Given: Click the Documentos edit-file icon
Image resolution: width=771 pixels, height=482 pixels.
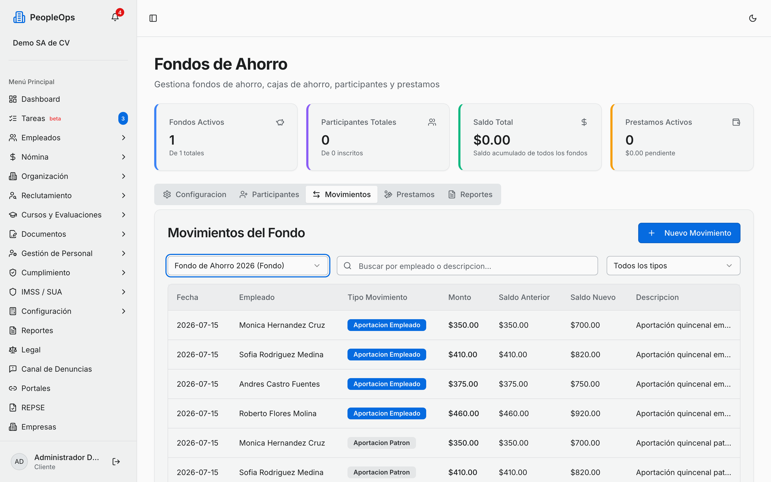Looking at the screenshot, I should (13, 234).
